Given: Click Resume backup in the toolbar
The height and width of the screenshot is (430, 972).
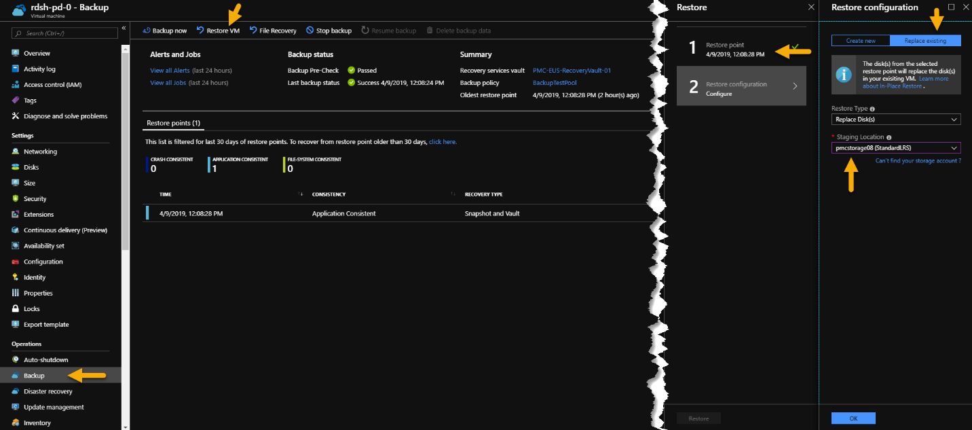Looking at the screenshot, I should pos(389,31).
